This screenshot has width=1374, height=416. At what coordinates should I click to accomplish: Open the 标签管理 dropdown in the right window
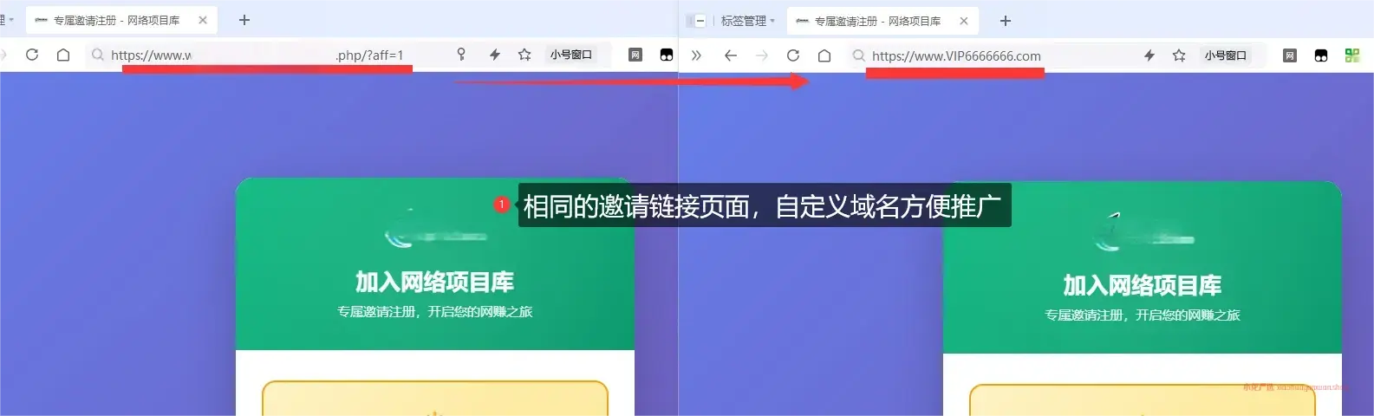click(748, 21)
